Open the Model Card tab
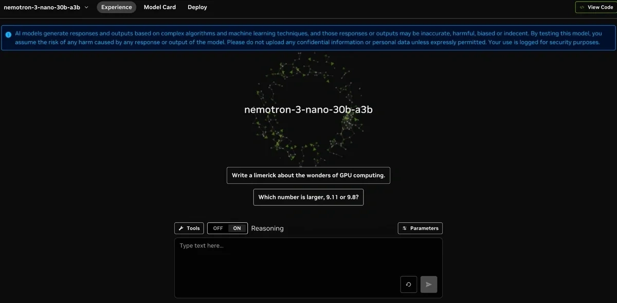The height and width of the screenshot is (303, 617). [x=159, y=7]
